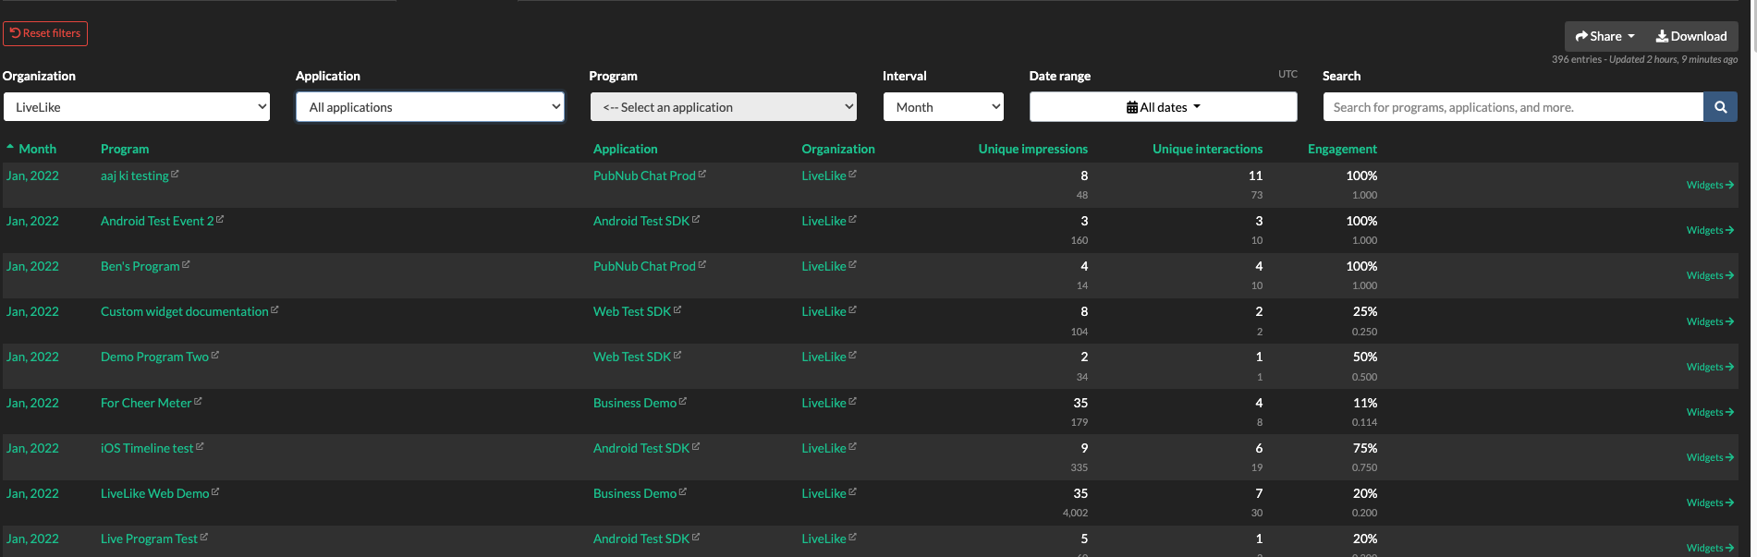Open Widgets link for iOS Timeline test row
Screen dimensions: 1757x557
(1709, 457)
